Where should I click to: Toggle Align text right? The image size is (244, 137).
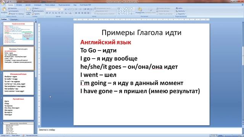click(82, 13)
